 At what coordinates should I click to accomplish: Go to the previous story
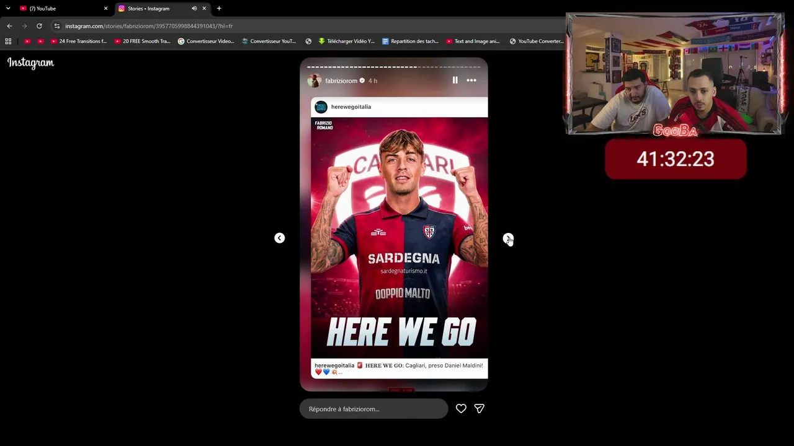[280, 238]
